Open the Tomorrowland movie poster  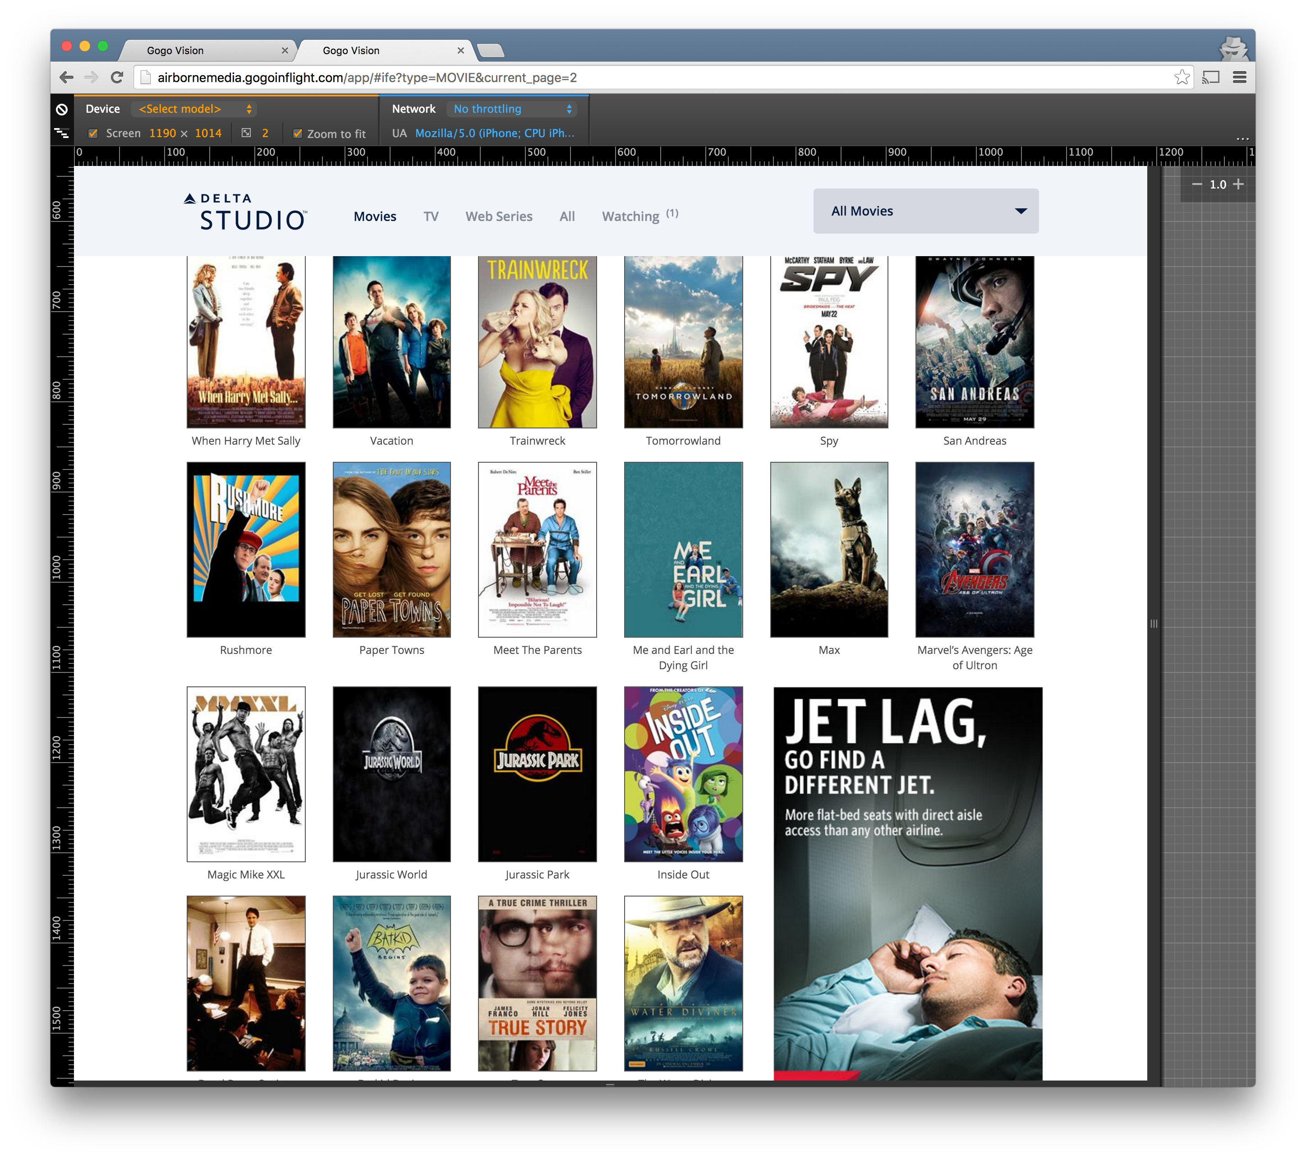(x=683, y=342)
